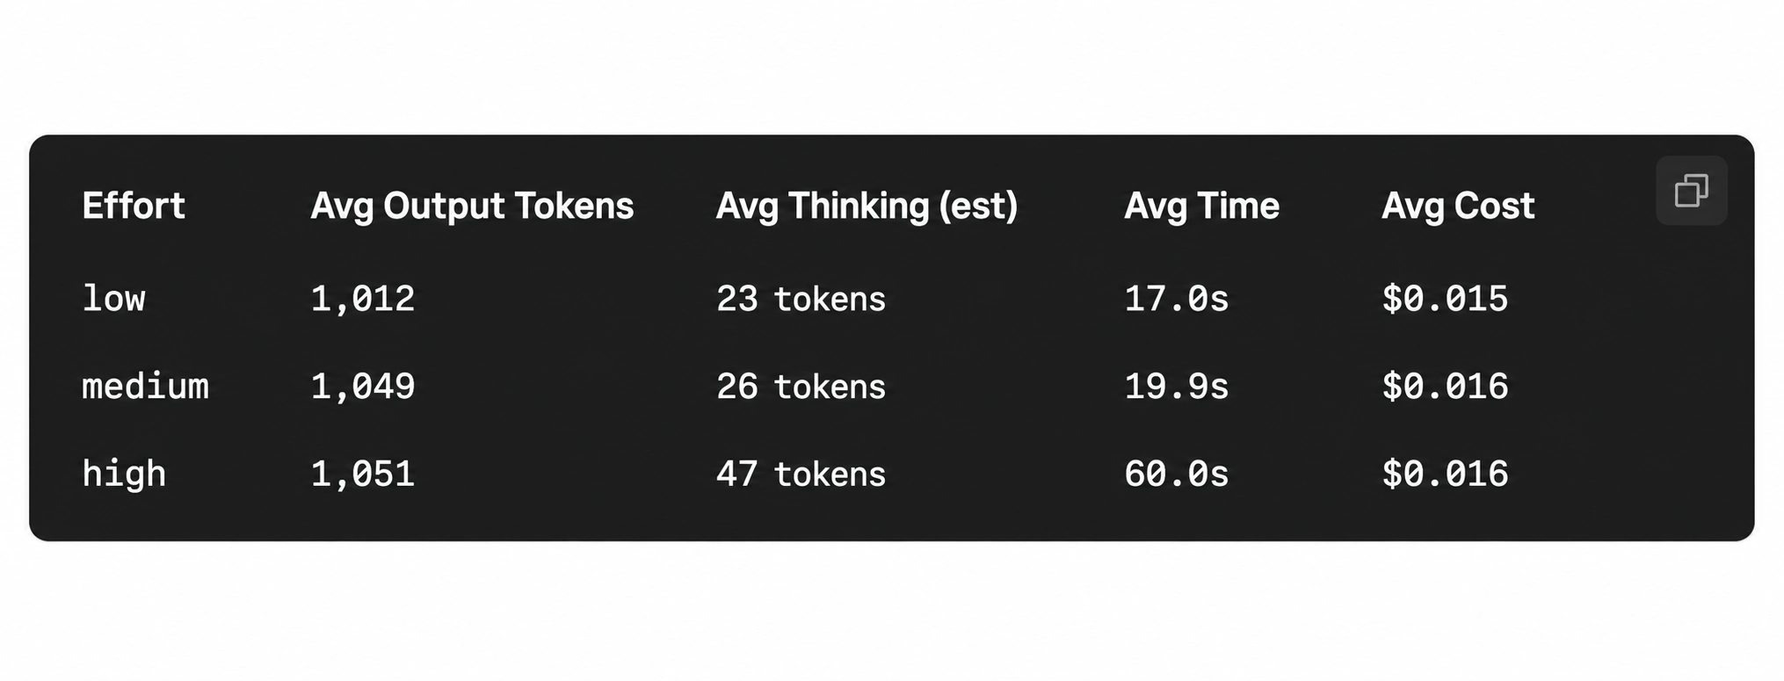Click the 23 tokens thinking cell
1784x681 pixels.
[801, 299]
